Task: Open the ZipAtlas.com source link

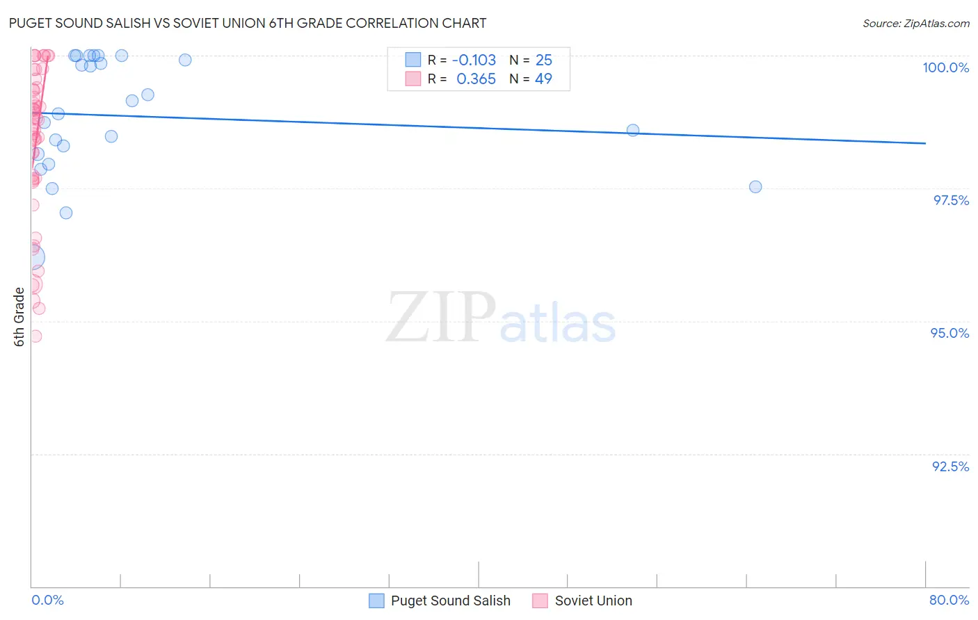Action: [x=916, y=23]
